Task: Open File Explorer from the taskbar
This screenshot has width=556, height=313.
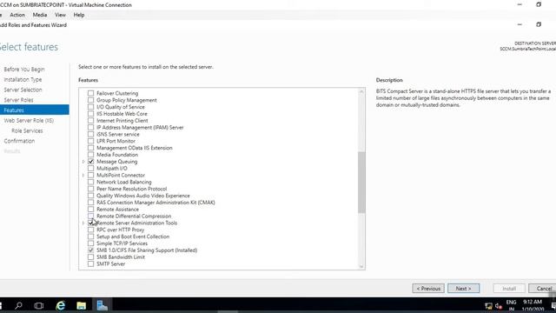Action: coord(81,305)
